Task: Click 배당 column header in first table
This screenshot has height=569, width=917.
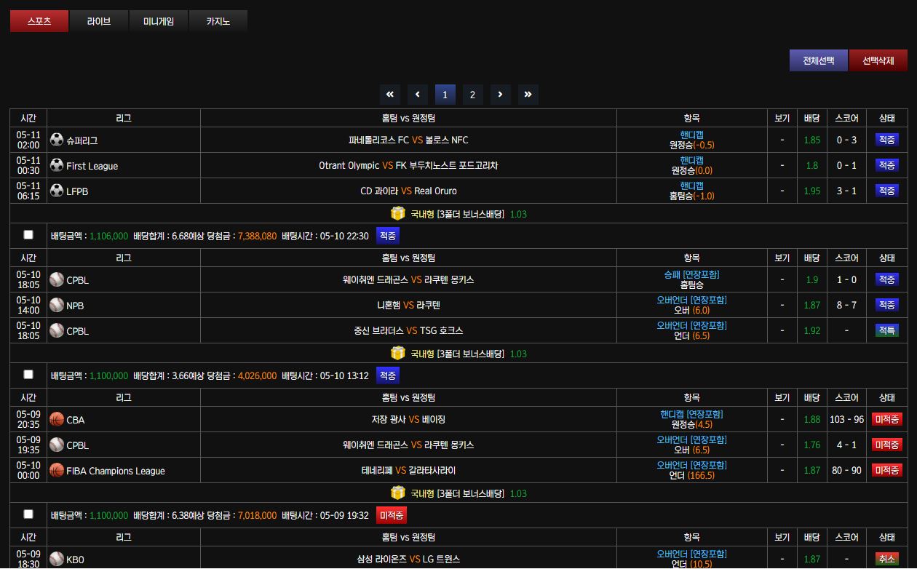Action: [x=812, y=118]
